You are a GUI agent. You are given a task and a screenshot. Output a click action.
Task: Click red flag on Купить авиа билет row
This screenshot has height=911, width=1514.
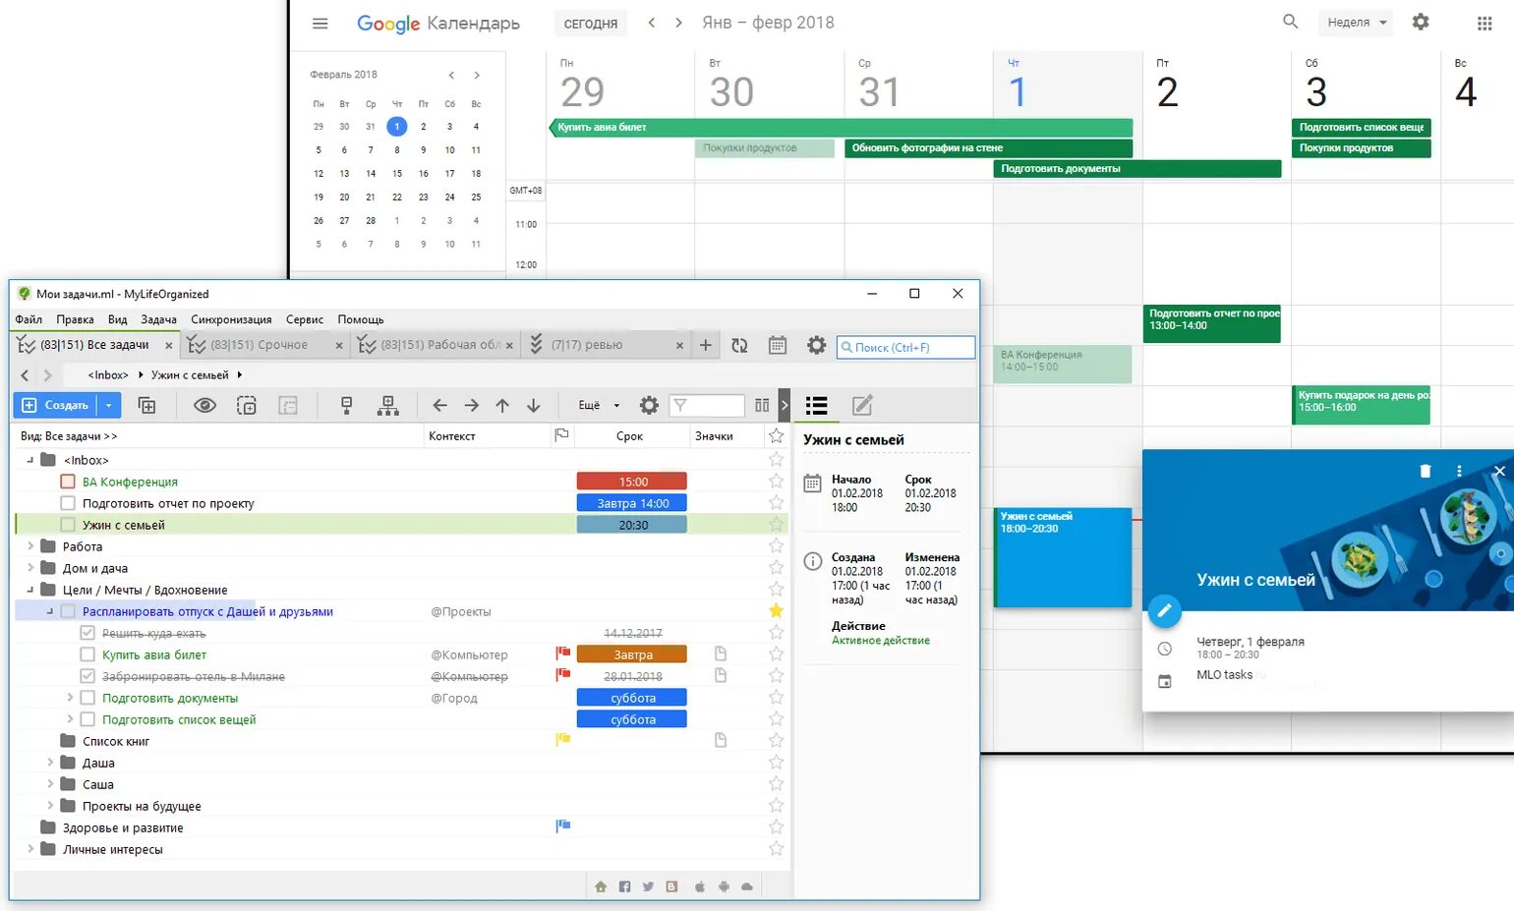[x=563, y=654]
